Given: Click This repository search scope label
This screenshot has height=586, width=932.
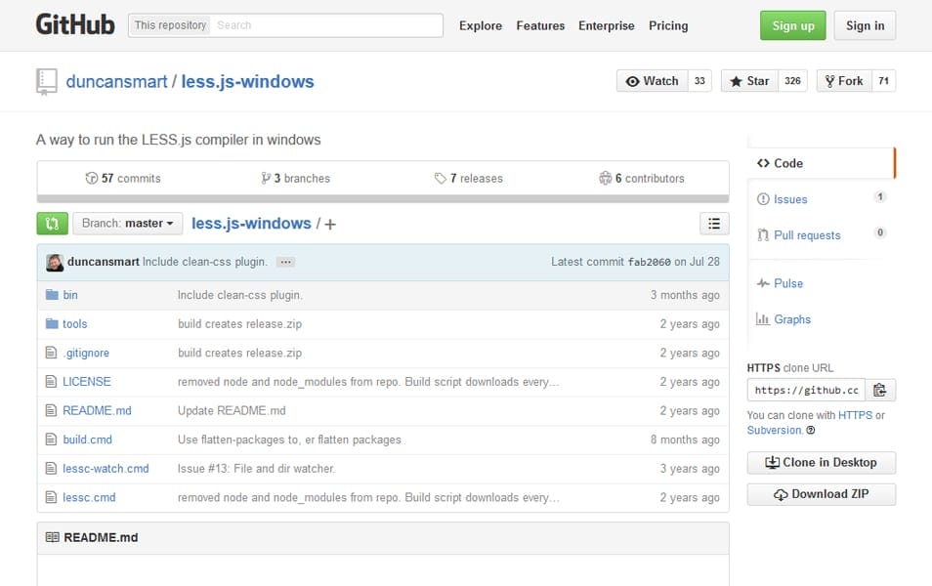Looking at the screenshot, I should (x=170, y=25).
